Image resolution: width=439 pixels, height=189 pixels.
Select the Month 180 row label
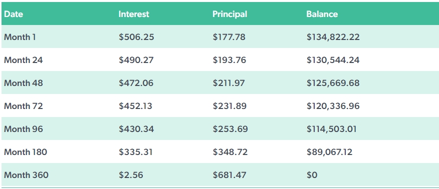click(26, 152)
